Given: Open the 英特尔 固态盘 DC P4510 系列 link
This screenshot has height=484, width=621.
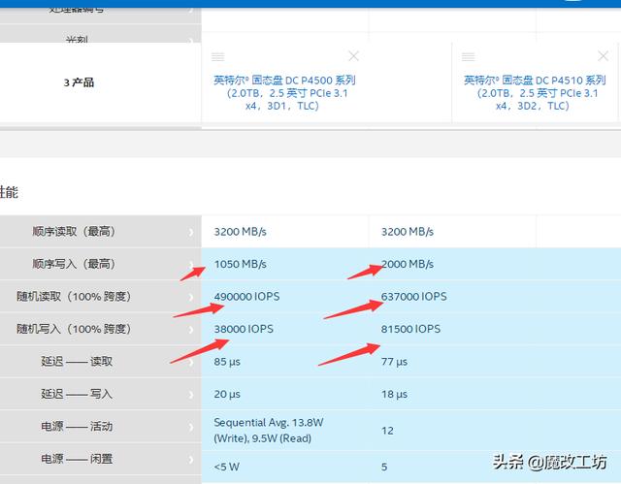Looking at the screenshot, I should click(x=535, y=93).
